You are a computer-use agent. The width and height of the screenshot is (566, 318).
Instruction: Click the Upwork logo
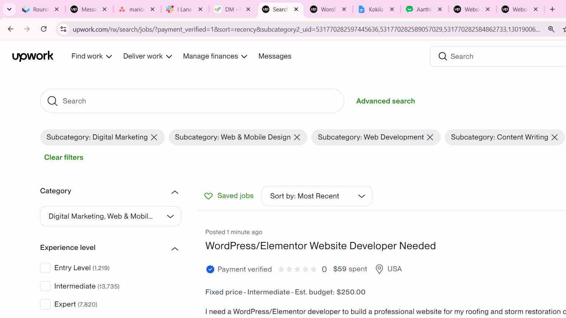tap(33, 56)
